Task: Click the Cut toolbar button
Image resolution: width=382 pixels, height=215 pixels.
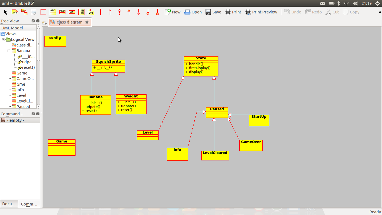Action: coord(332,12)
